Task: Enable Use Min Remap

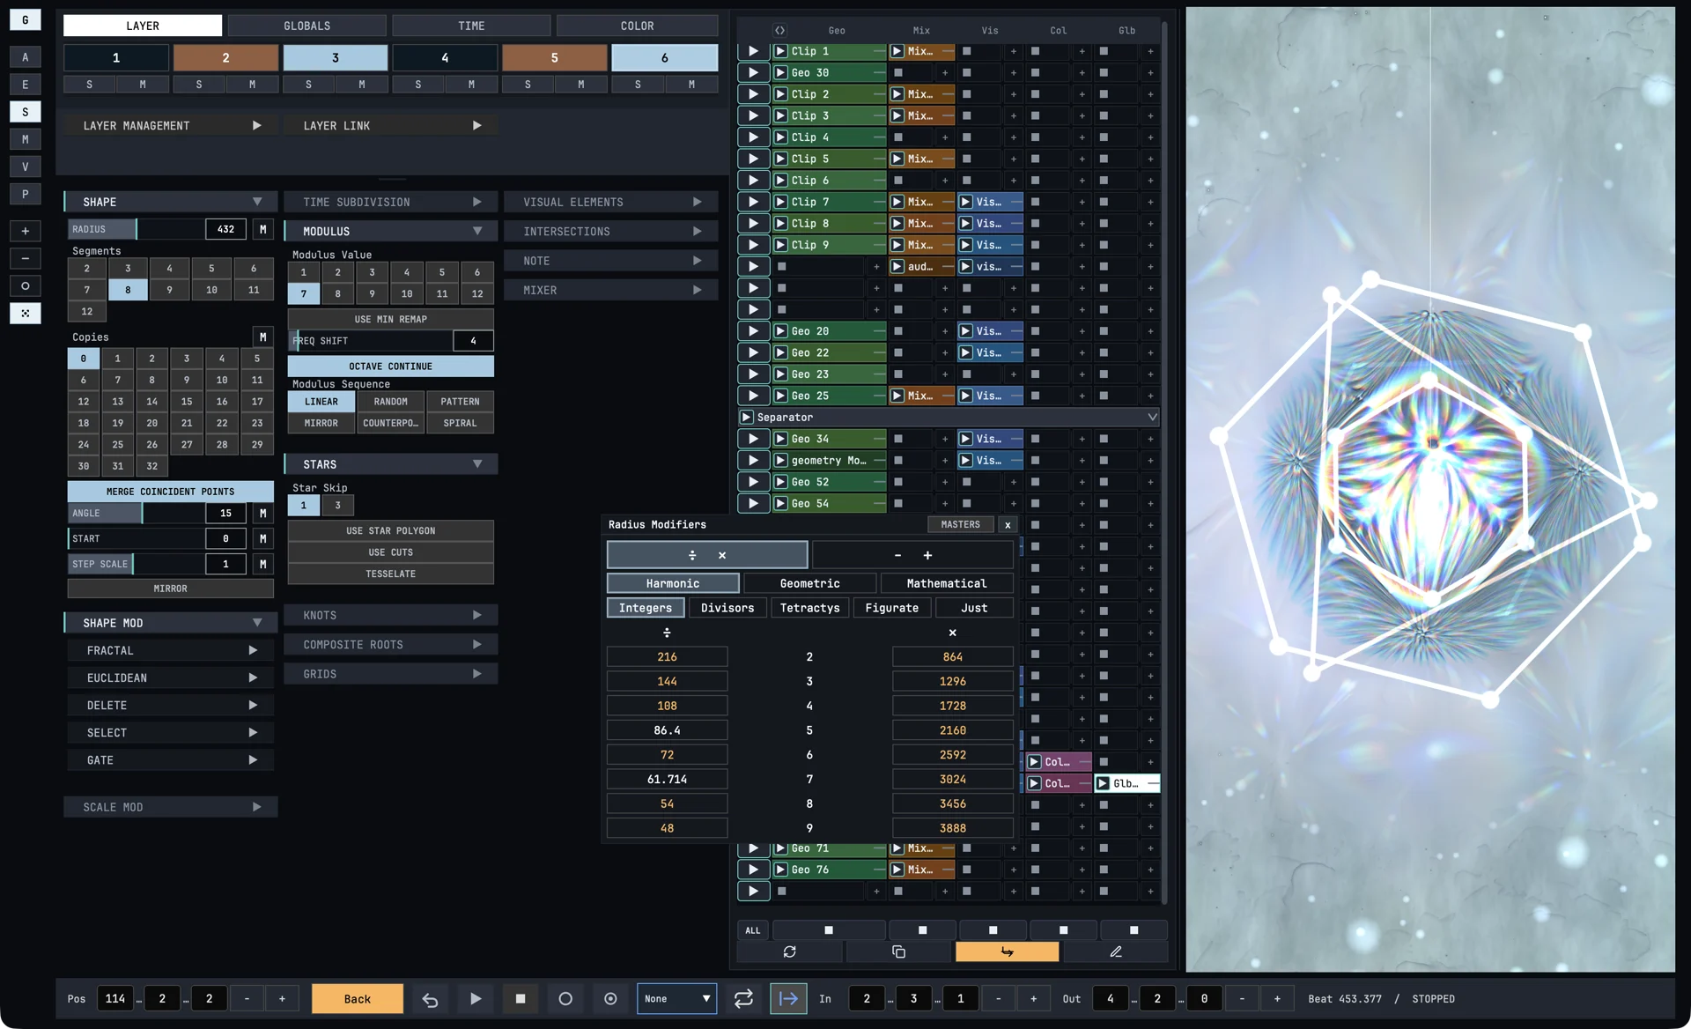Action: tap(390, 319)
